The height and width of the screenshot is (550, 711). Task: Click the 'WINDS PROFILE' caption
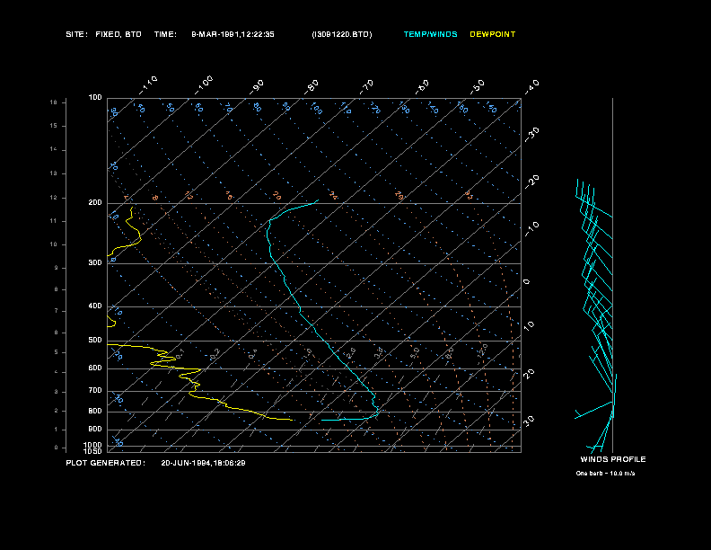click(613, 459)
